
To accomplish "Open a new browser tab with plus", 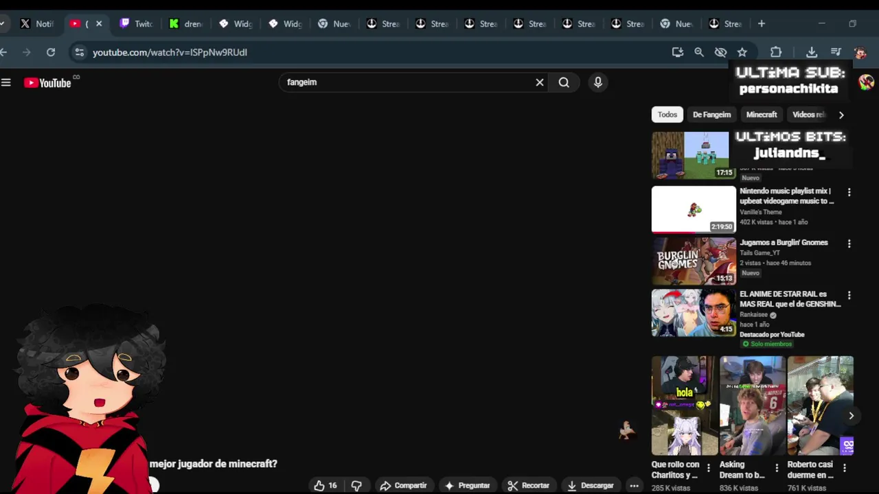I will point(762,23).
